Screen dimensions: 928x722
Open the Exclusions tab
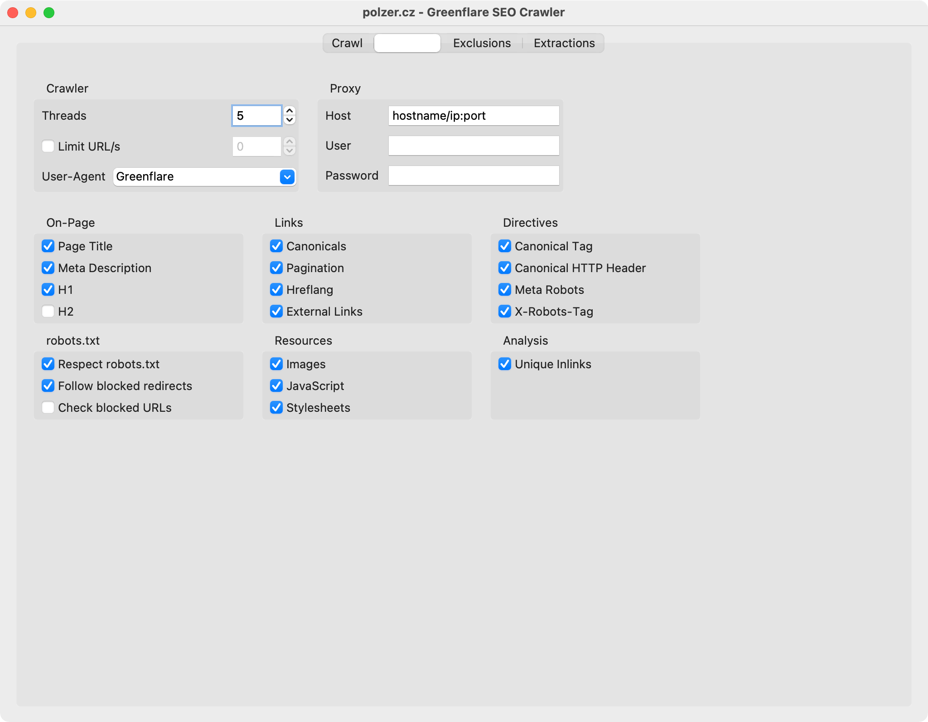coord(482,43)
